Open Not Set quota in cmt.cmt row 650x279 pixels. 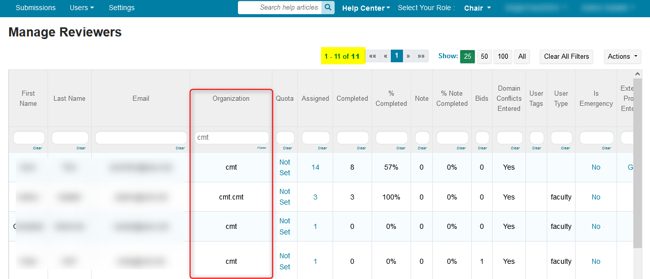click(285, 196)
